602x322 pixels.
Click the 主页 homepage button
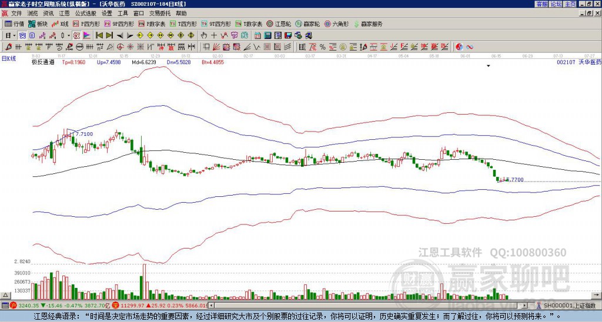click(x=570, y=4)
